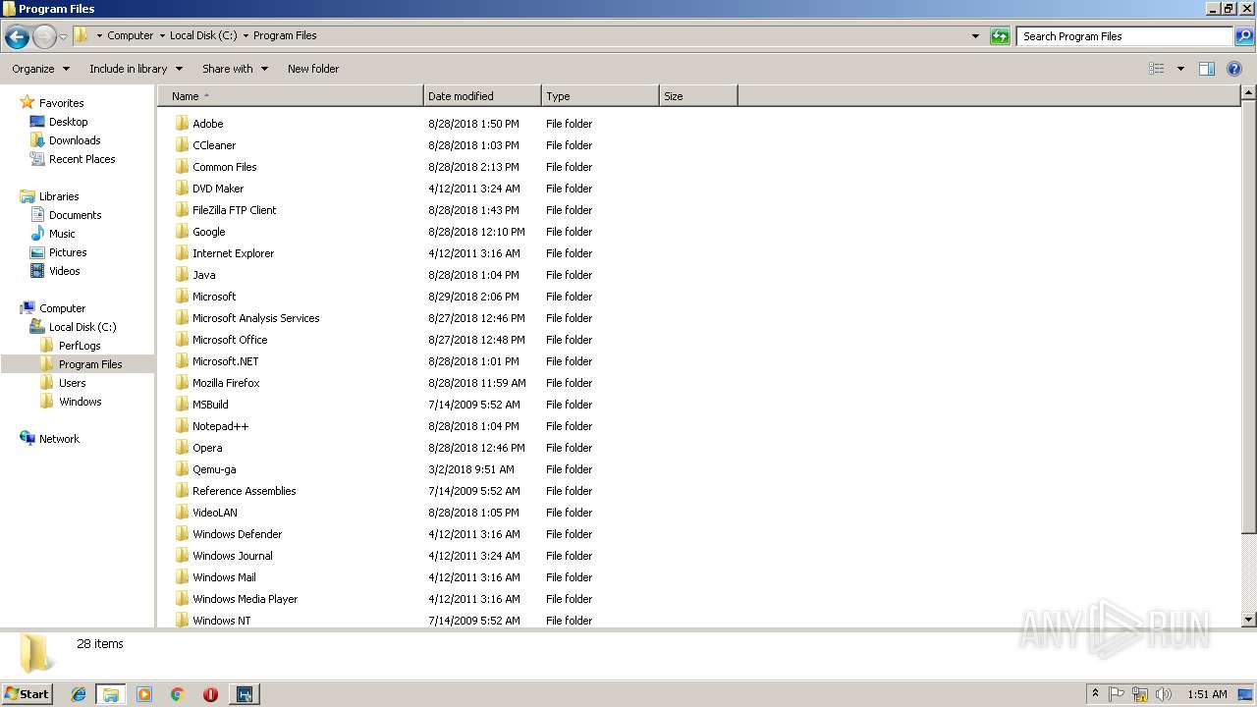Launch Google Chrome from the taskbar
Screen dimensions: 1257x707
pos(178,694)
